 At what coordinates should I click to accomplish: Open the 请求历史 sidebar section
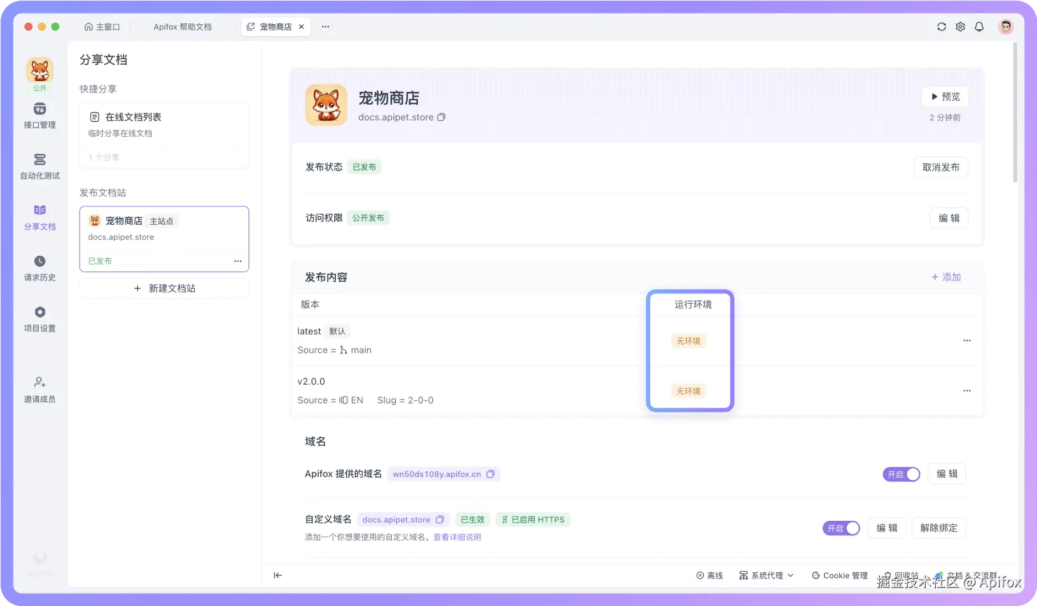pyautogui.click(x=40, y=268)
